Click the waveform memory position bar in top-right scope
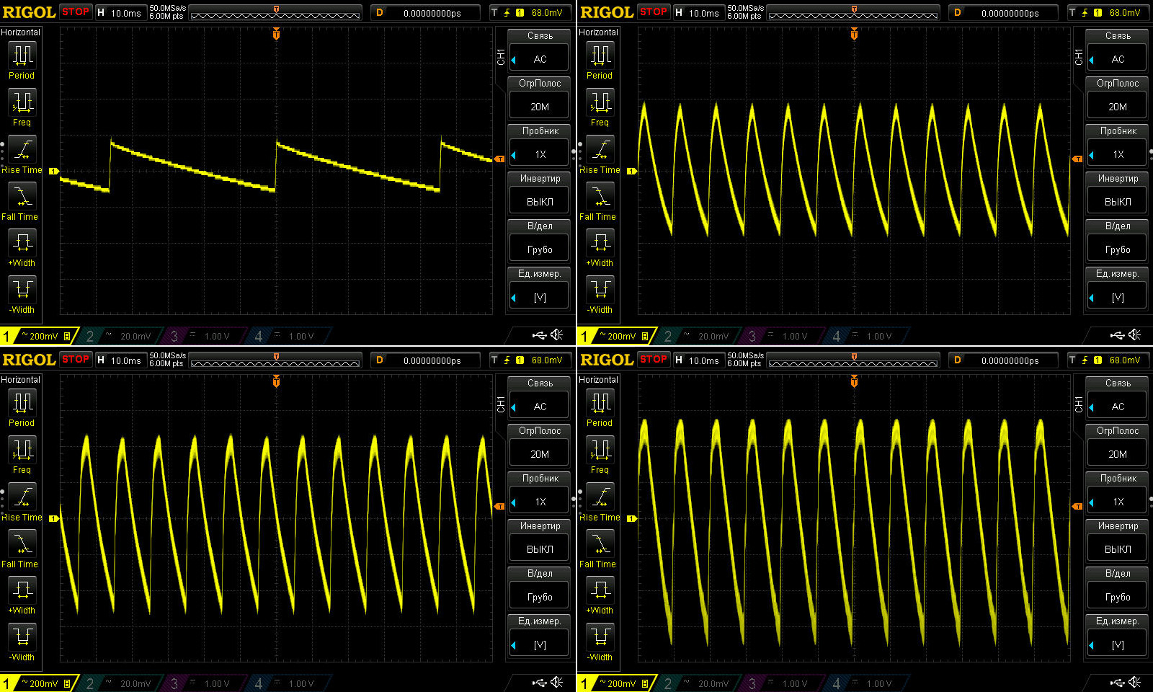This screenshot has width=1153, height=692. click(853, 14)
